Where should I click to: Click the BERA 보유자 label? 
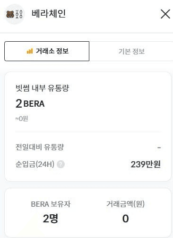coord(51,204)
